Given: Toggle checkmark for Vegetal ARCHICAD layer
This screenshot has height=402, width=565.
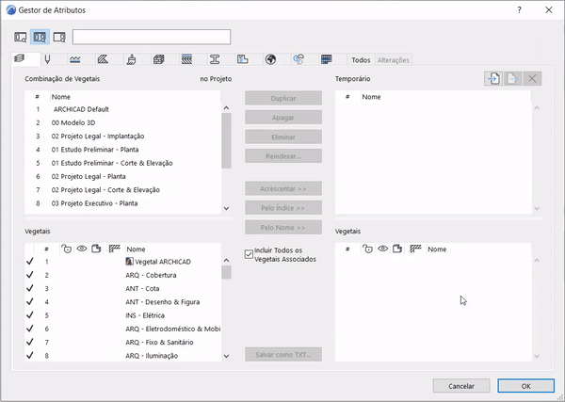Looking at the screenshot, I should coord(30,261).
